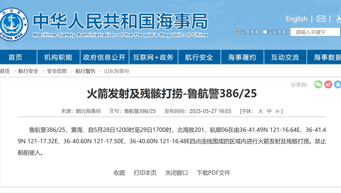
Task: Open the mail envelope icon
Action: tap(321, 19)
